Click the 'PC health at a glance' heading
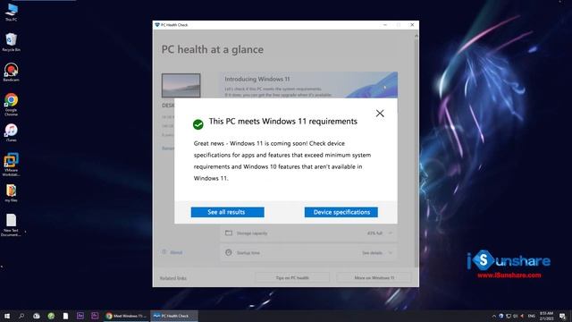572x322 pixels. point(213,50)
